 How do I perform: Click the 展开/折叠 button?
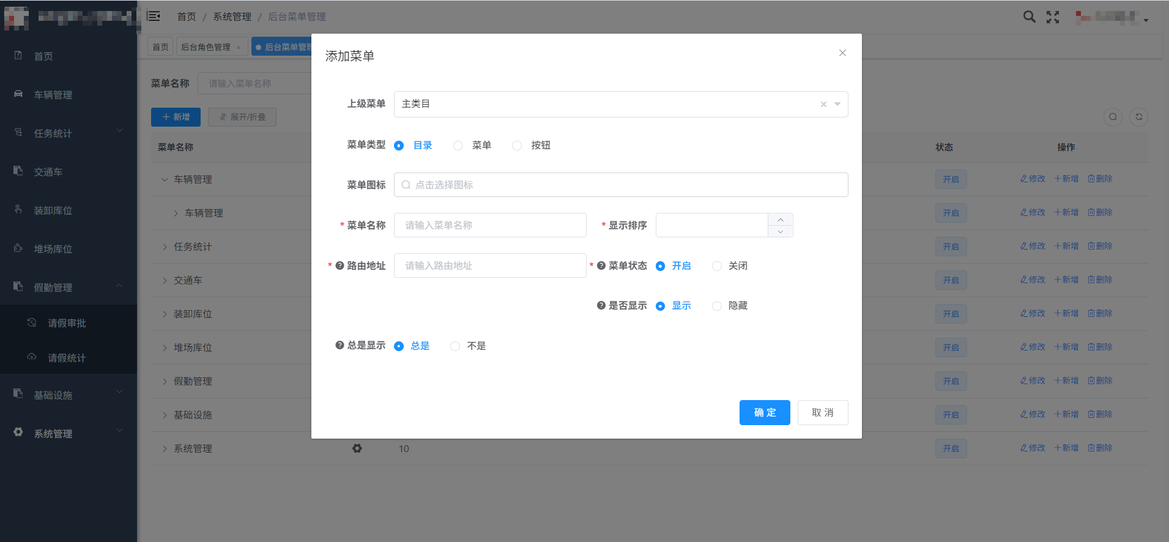[x=242, y=117]
